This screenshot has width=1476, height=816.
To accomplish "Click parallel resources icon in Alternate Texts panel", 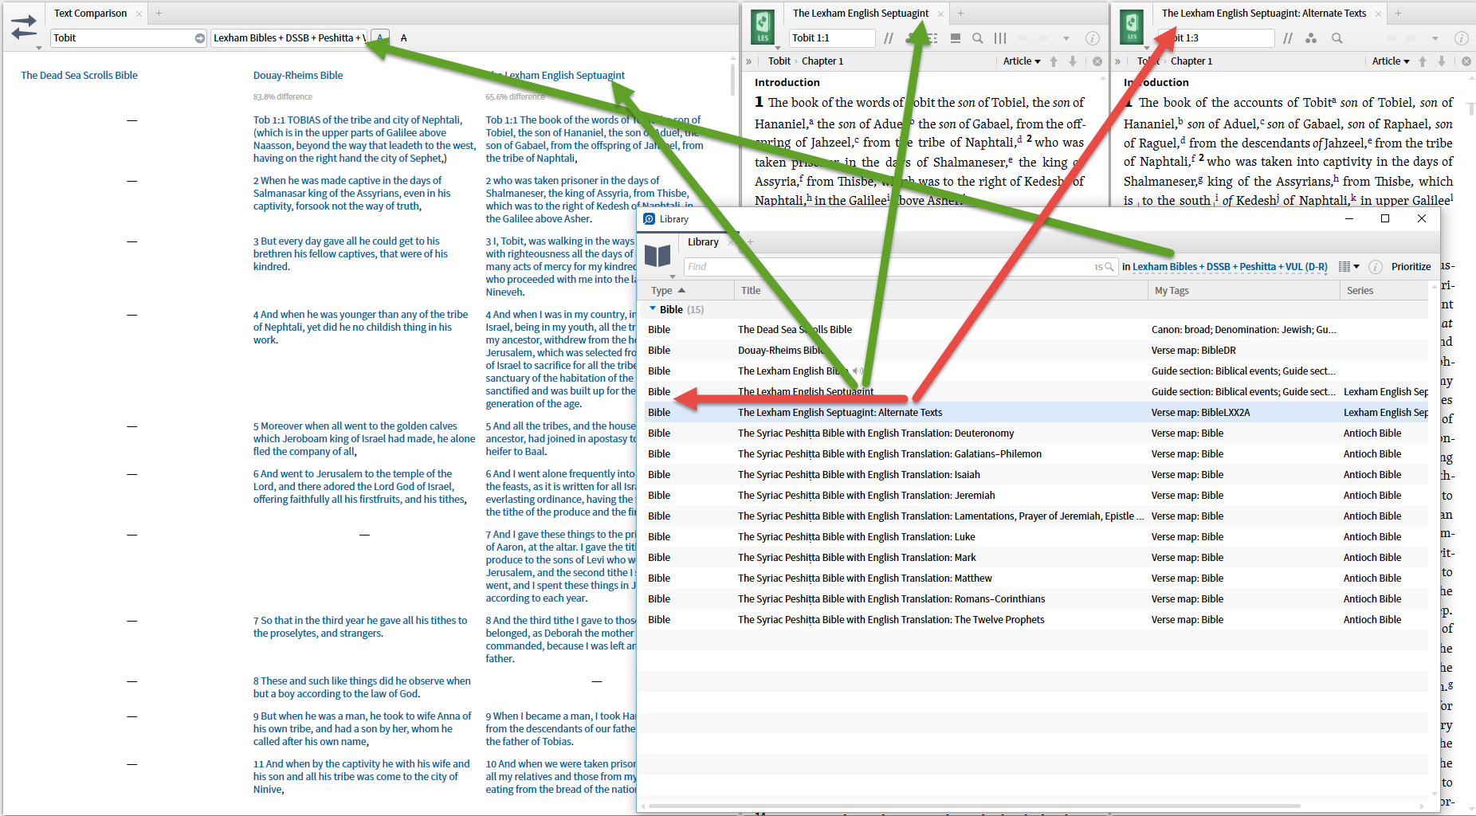I will (x=1287, y=38).
